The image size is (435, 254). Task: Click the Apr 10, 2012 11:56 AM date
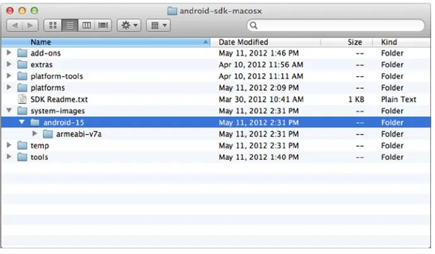point(261,65)
